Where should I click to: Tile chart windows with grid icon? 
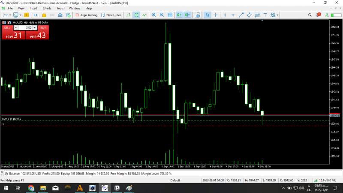(170, 15)
